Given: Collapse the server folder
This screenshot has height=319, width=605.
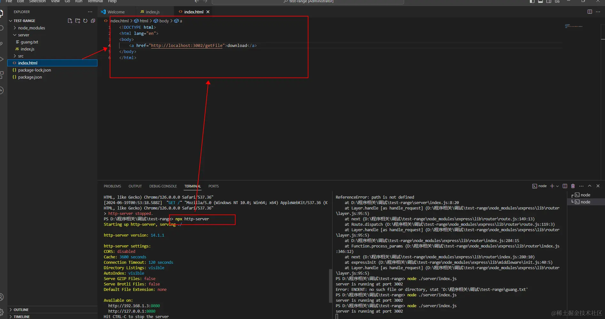Looking at the screenshot, I should click(24, 35).
